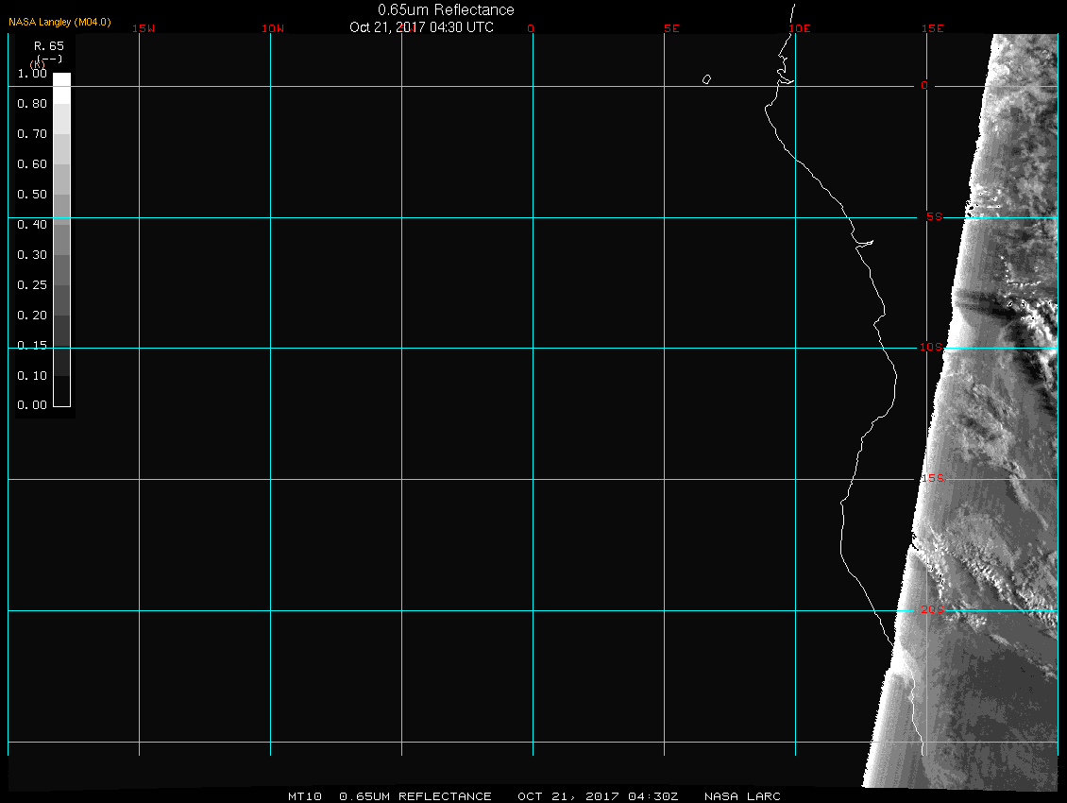Click the '15W' longitude label
The width and height of the screenshot is (1067, 803).
(x=144, y=28)
